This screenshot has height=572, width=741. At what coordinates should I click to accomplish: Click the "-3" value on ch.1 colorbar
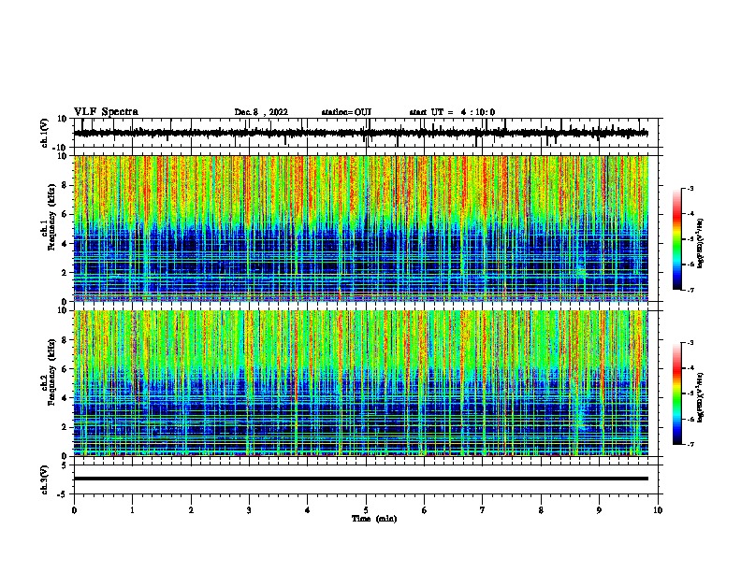[690, 188]
